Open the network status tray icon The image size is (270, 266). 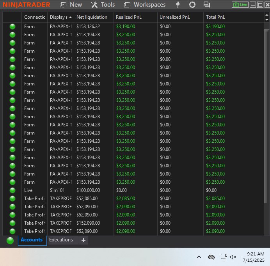(224, 257)
